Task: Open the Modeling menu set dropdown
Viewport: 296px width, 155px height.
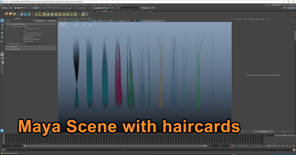Action: [6, 8]
